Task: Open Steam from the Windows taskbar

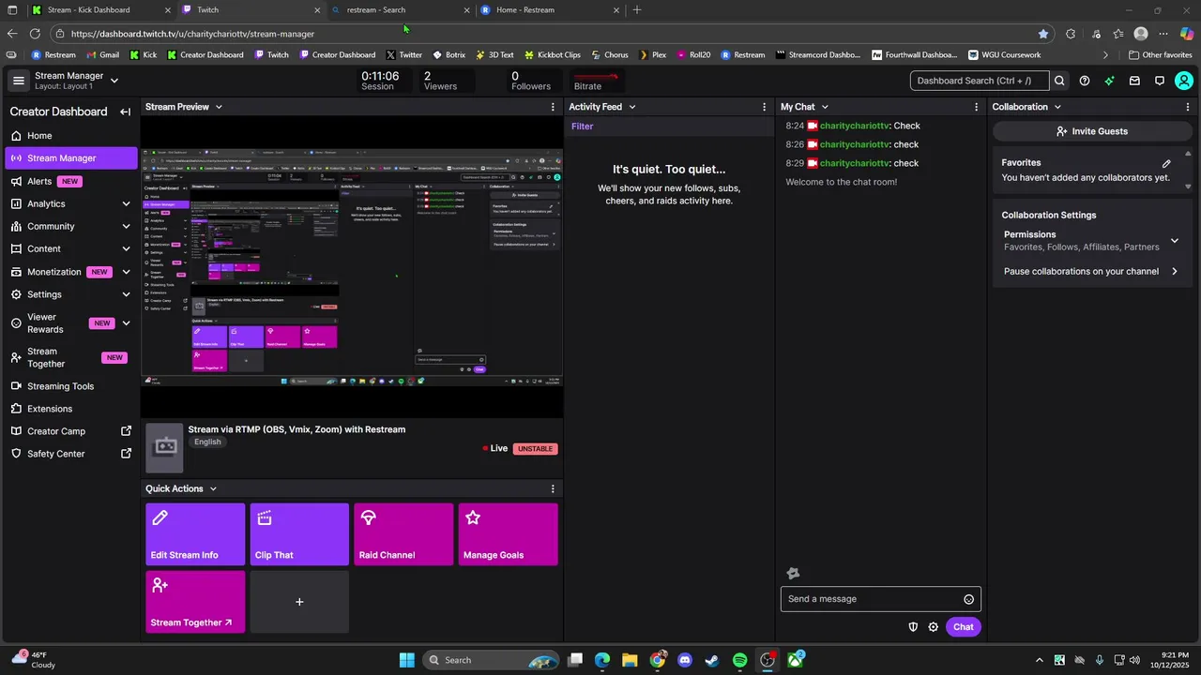Action: click(712, 660)
